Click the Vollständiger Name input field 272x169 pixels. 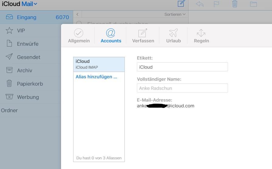point(182,88)
